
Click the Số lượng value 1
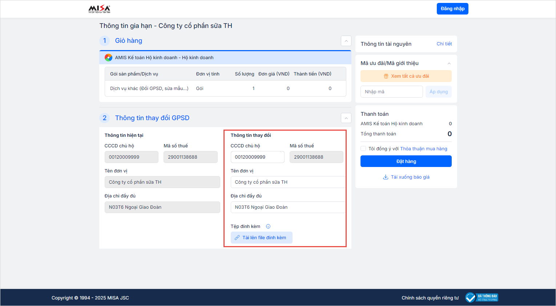(253, 89)
